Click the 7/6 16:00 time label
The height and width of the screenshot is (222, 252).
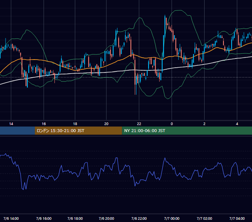coord(44,218)
